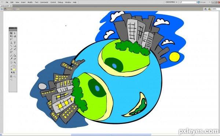Click the Swap Colors icon

coord(14,73)
